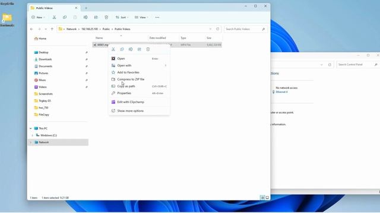Click the Delete trash icon in the Explorer toolbar

coord(106,17)
